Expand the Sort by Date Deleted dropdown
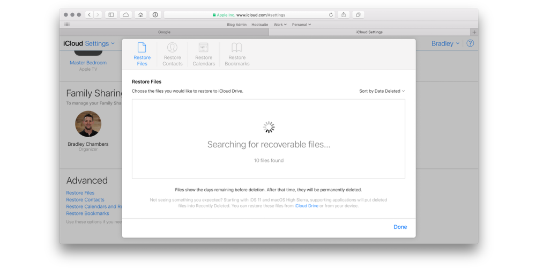This screenshot has width=536, height=268. click(x=382, y=91)
